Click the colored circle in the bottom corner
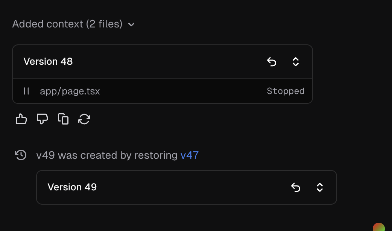Image resolution: width=392 pixels, height=231 pixels. (379, 227)
